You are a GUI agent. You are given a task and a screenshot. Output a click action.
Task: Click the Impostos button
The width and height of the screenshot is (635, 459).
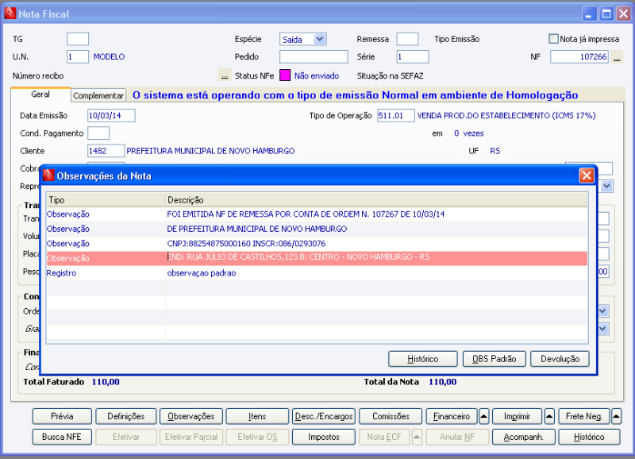click(x=324, y=437)
